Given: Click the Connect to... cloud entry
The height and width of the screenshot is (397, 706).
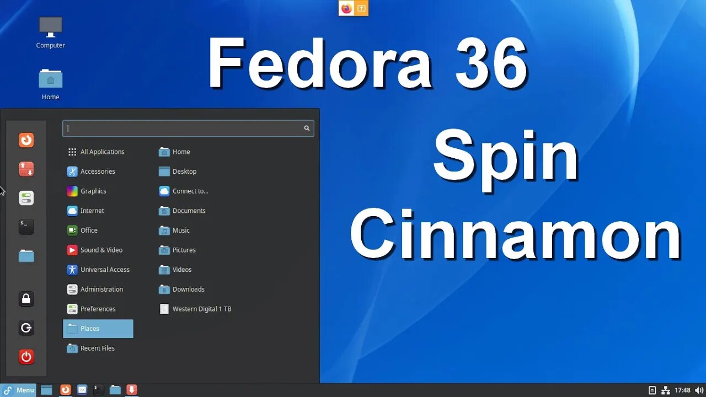Looking at the screenshot, I should point(184,191).
